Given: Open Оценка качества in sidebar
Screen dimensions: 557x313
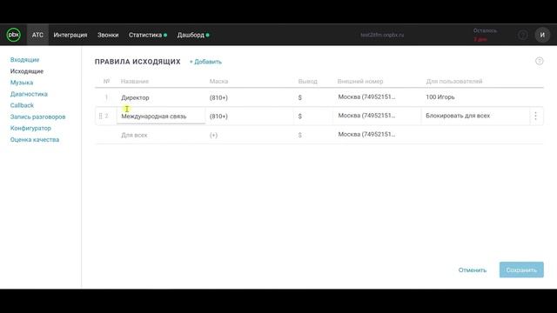Looking at the screenshot, I should click(35, 139).
